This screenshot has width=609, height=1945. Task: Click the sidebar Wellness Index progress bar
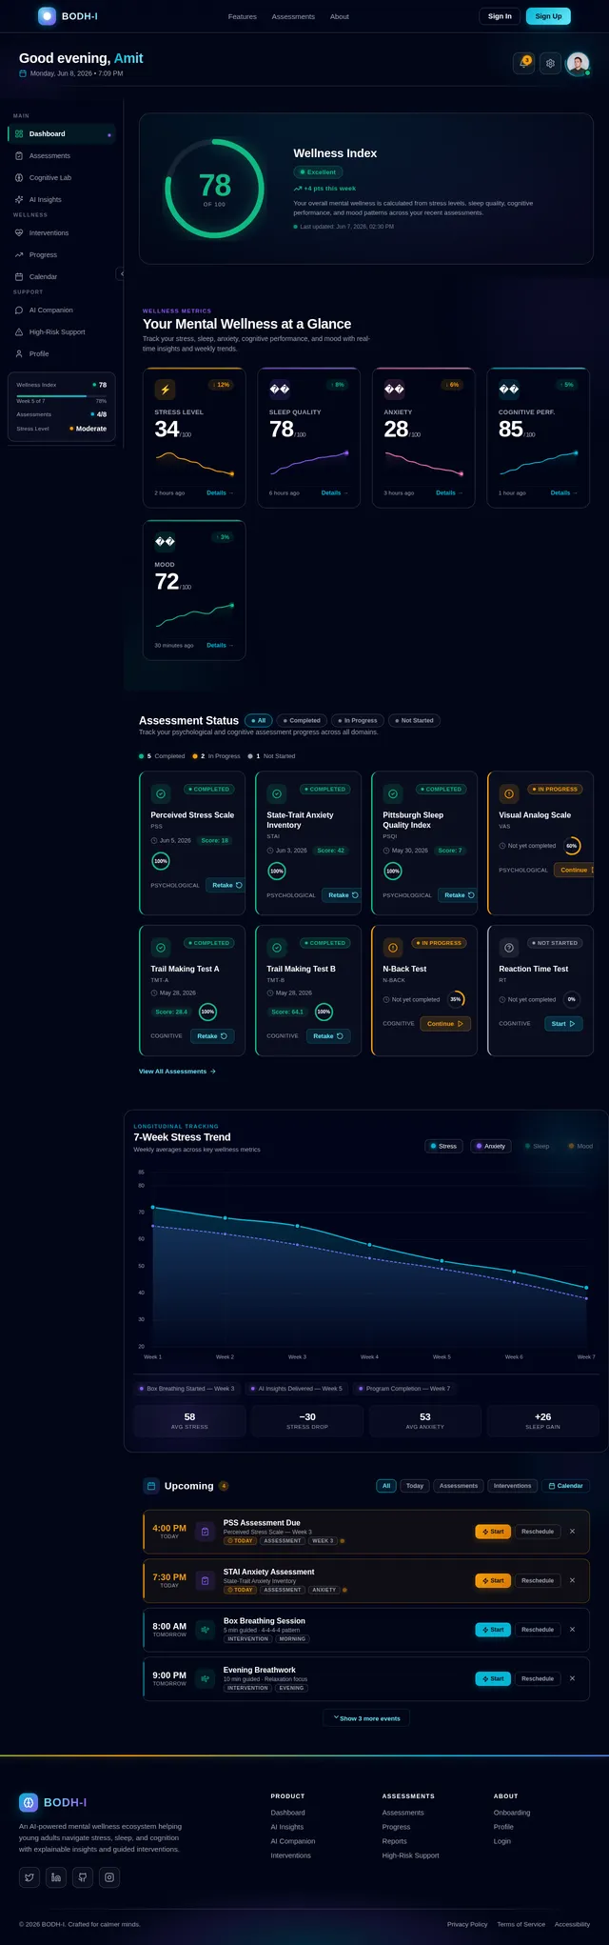click(x=61, y=396)
